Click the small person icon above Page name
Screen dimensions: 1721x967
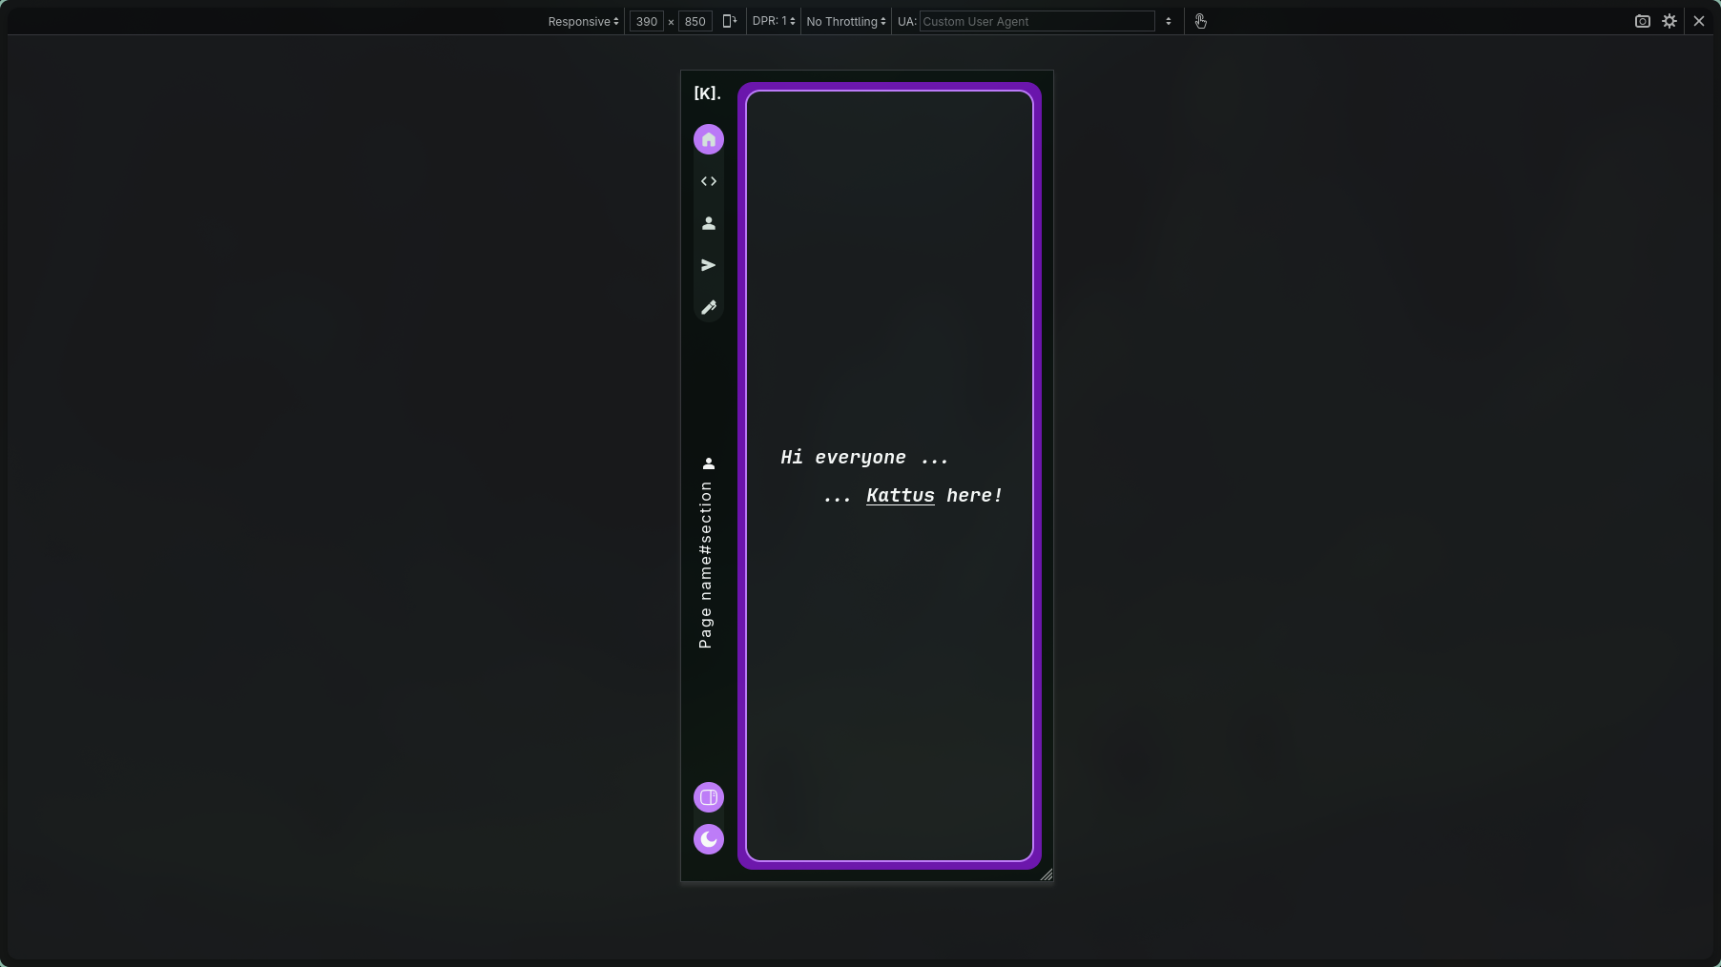(x=709, y=463)
